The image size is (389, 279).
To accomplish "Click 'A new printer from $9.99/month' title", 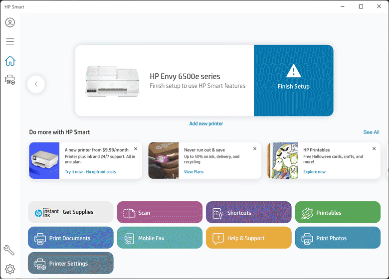I will coord(97,150).
